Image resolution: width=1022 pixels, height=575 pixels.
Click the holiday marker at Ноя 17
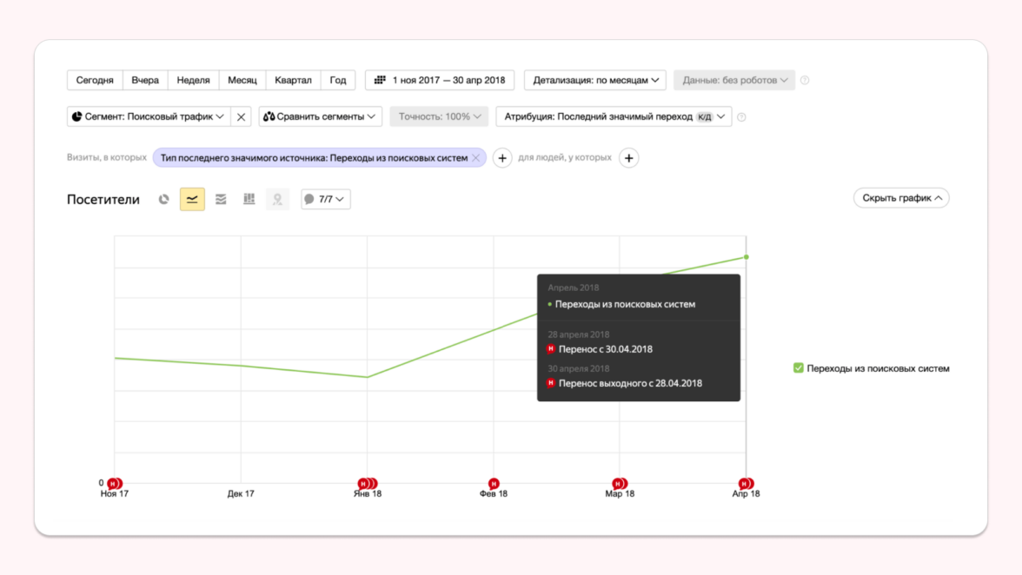(115, 483)
